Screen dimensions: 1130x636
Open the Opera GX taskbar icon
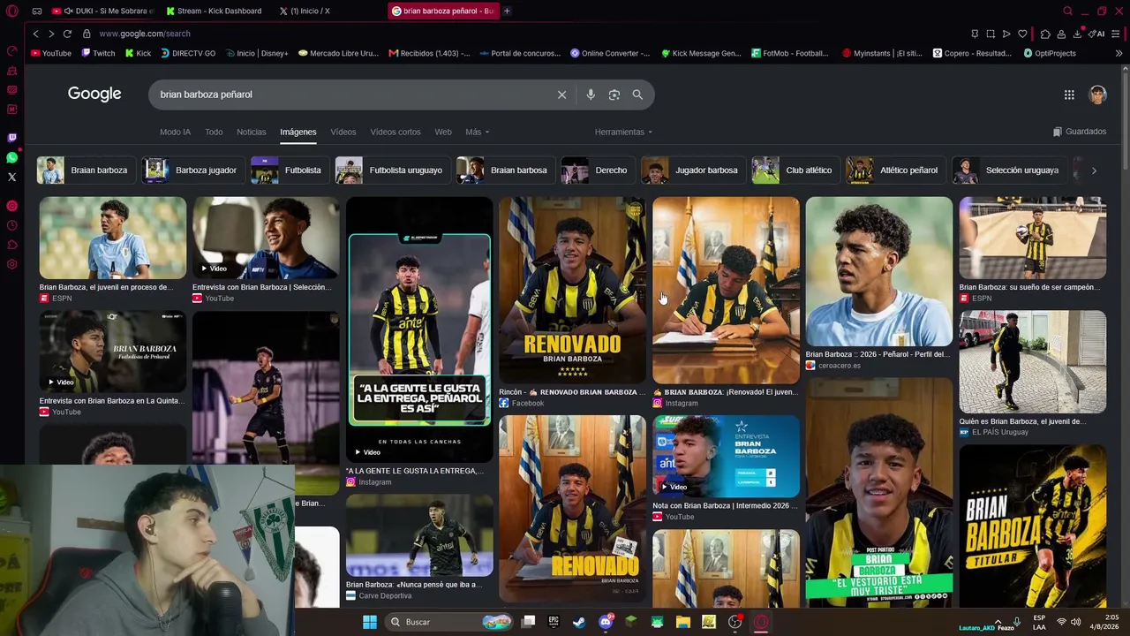[761, 622]
